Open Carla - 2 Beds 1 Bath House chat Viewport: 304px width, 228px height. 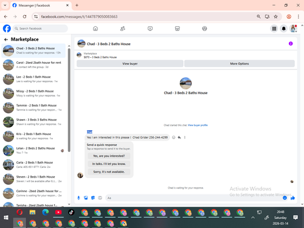point(33,165)
